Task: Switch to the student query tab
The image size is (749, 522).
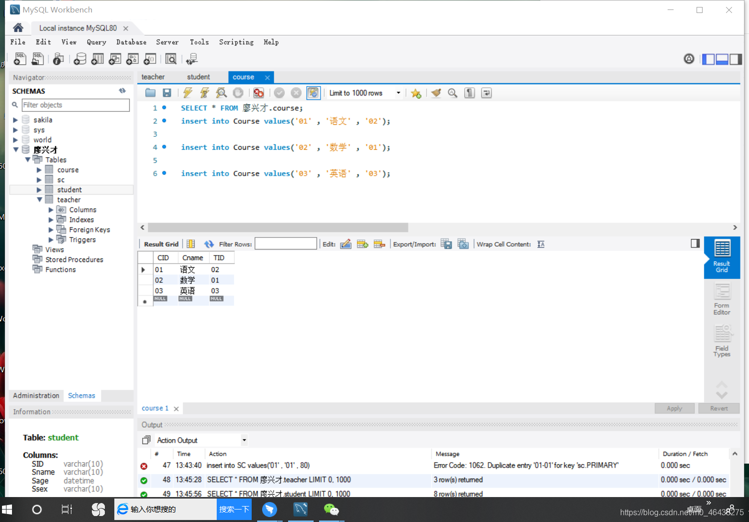Action: tap(198, 77)
